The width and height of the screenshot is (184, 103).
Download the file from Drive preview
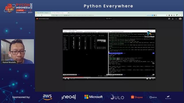(172, 19)
